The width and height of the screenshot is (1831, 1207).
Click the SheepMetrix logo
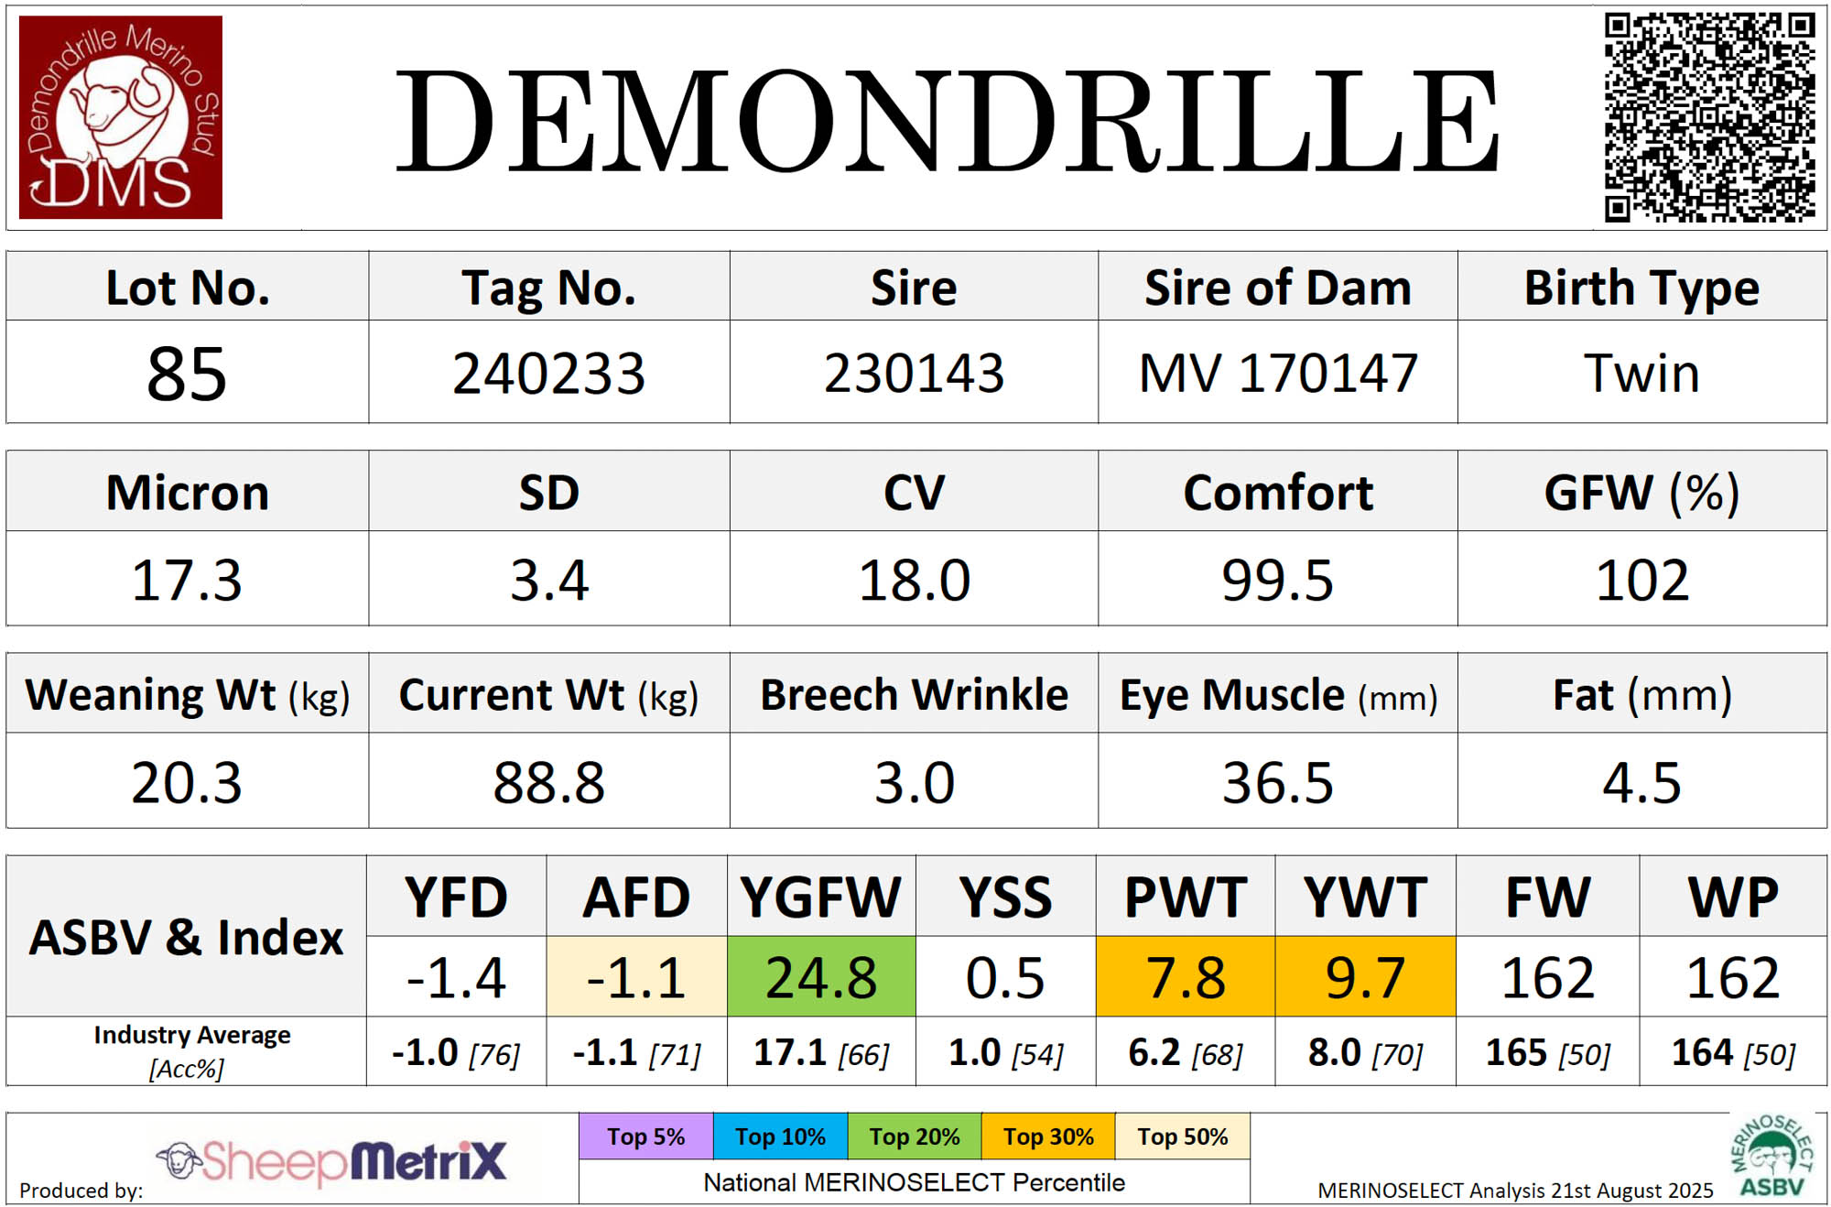(x=331, y=1161)
